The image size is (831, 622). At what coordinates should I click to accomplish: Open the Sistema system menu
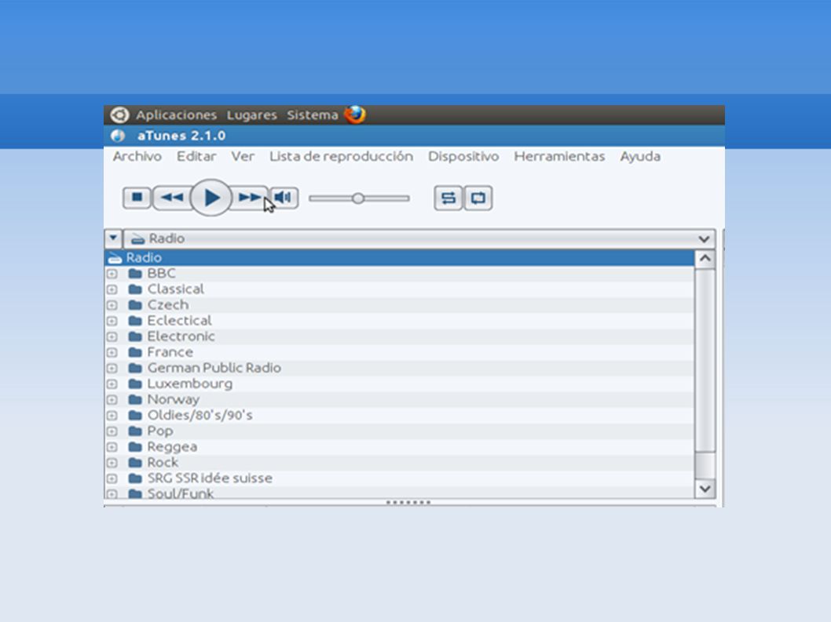click(313, 115)
